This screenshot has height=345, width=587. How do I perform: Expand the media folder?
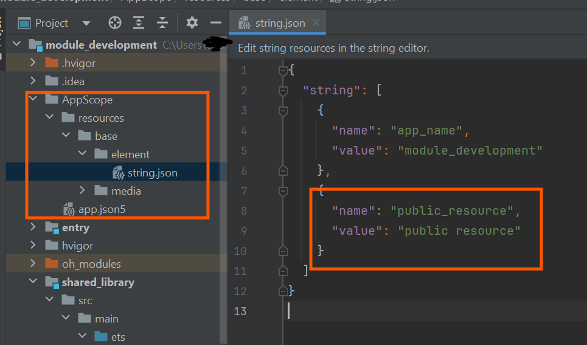[83, 191]
